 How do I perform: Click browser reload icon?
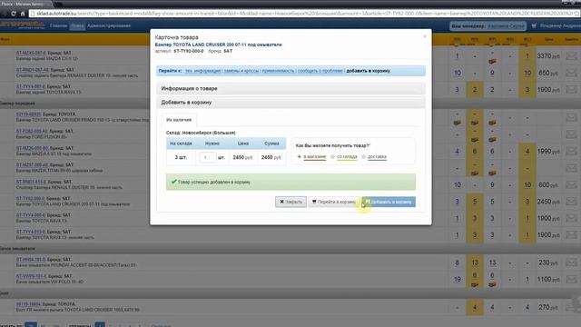pos(14,14)
